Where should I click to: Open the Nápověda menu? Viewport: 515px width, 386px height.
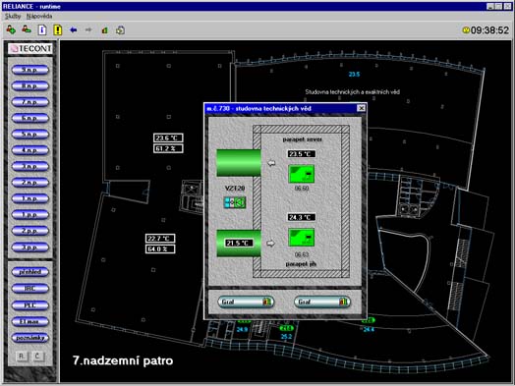tap(39, 16)
